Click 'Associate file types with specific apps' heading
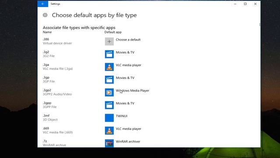Viewport: 280px width, 158px height. click(x=79, y=28)
